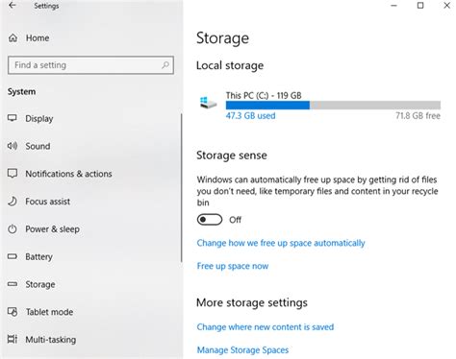
Task: Click the Battery icon in sidebar
Action: point(13,256)
